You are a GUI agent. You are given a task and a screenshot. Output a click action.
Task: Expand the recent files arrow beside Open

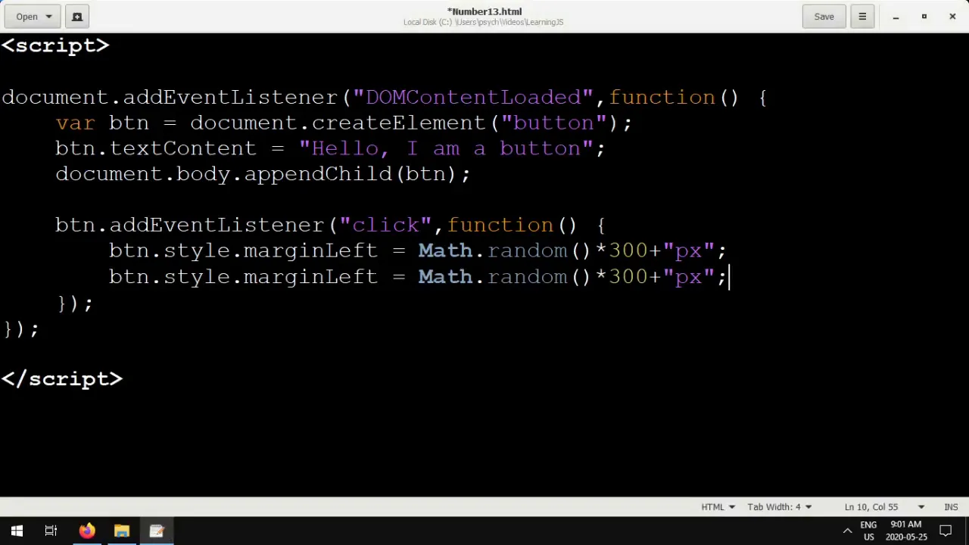point(49,17)
